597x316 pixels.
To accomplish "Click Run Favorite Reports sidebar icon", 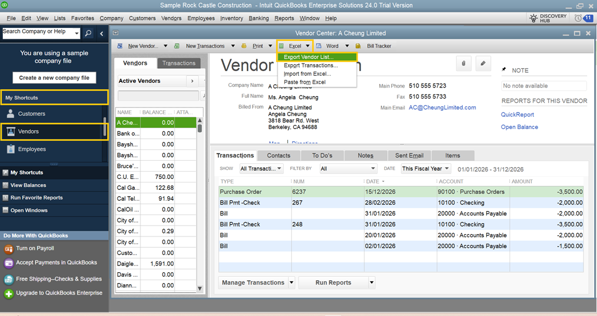I will 5,198.
